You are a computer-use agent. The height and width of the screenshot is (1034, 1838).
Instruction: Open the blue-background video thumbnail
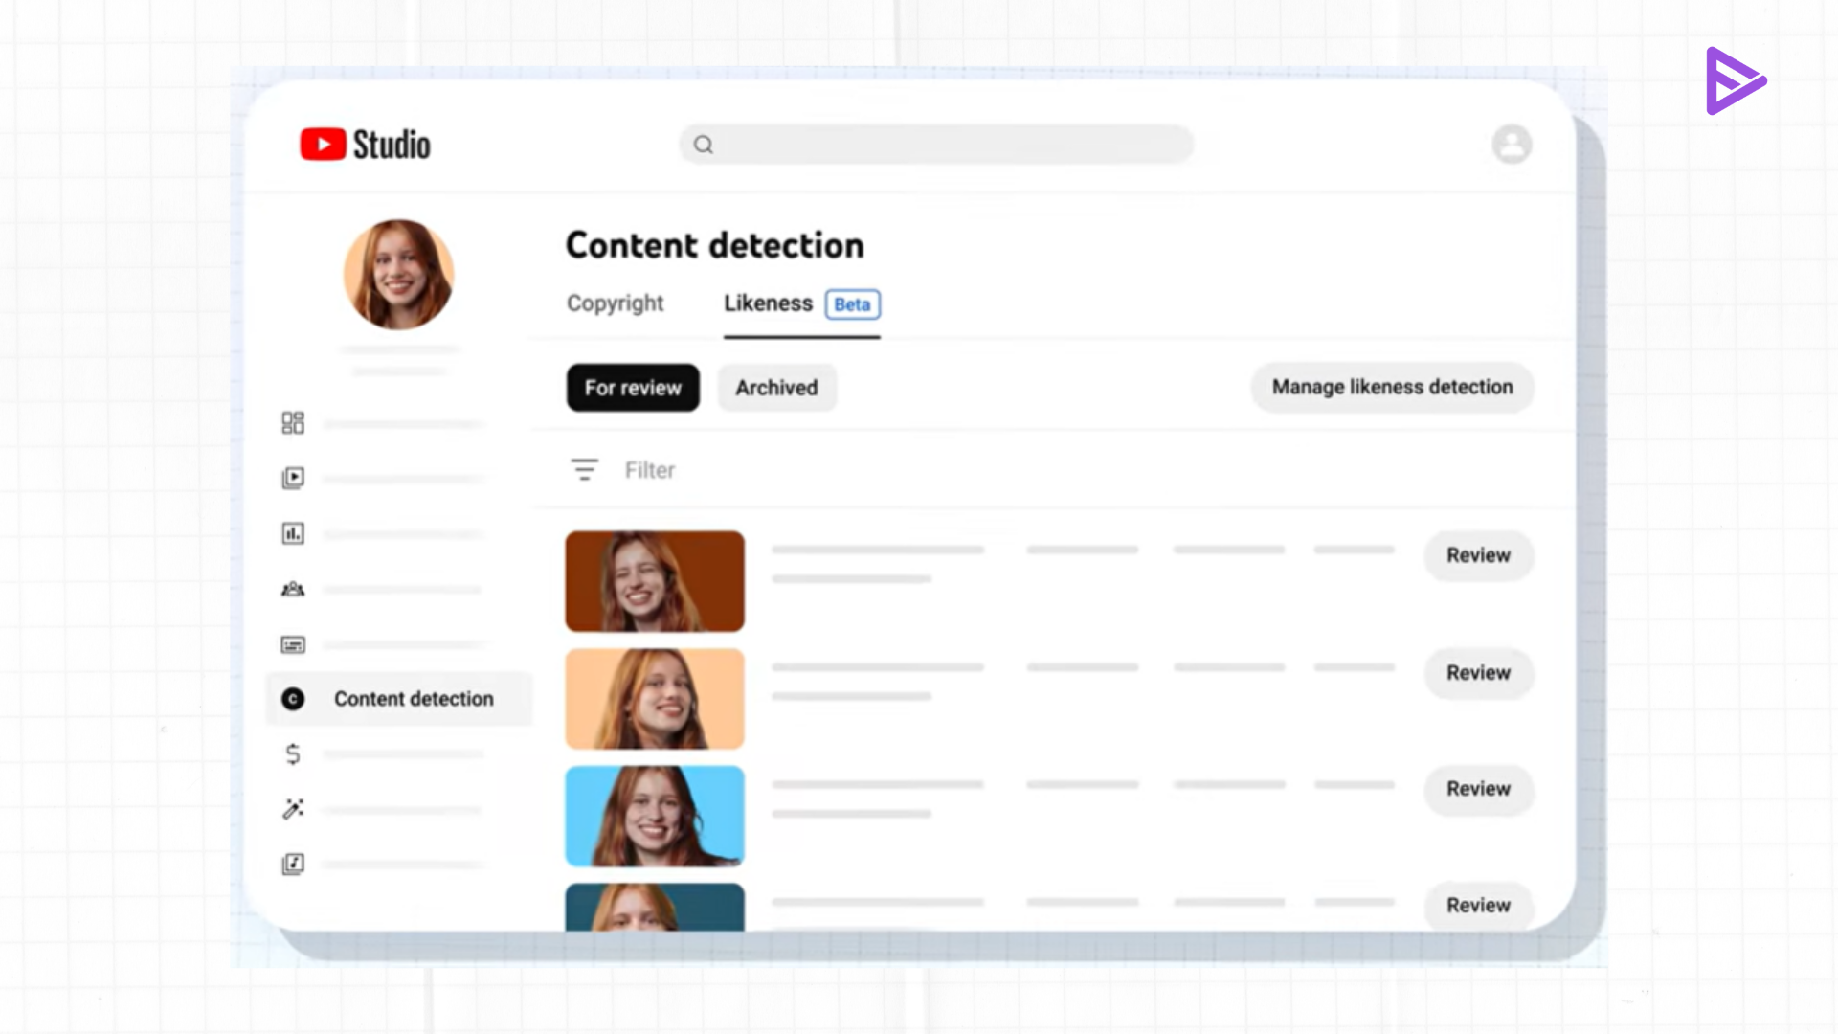coord(654,815)
